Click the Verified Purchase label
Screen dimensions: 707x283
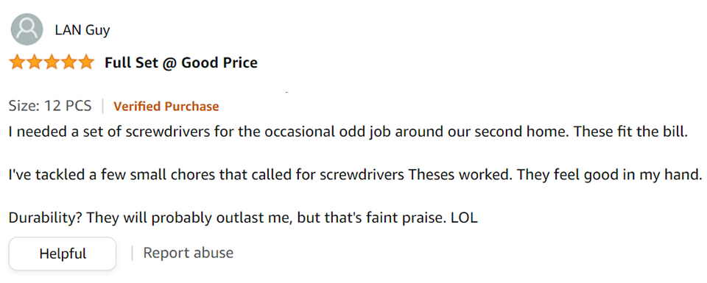click(166, 107)
